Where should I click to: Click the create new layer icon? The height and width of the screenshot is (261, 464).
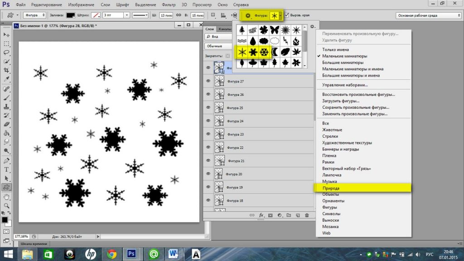point(298,215)
